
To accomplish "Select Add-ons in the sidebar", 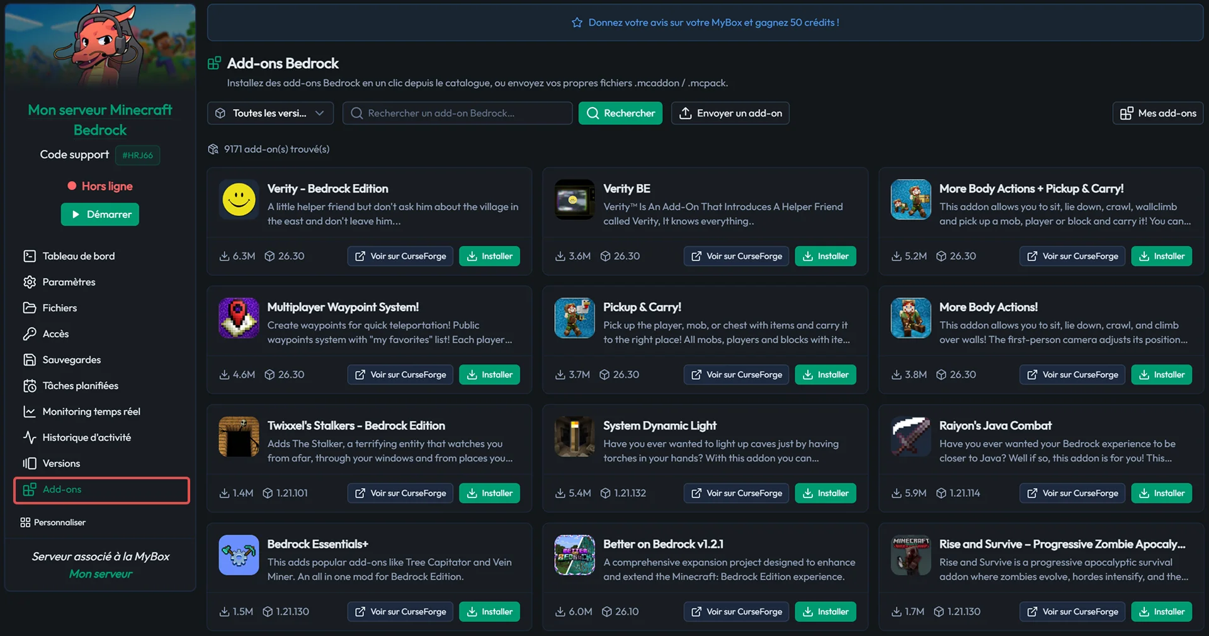I will point(101,490).
